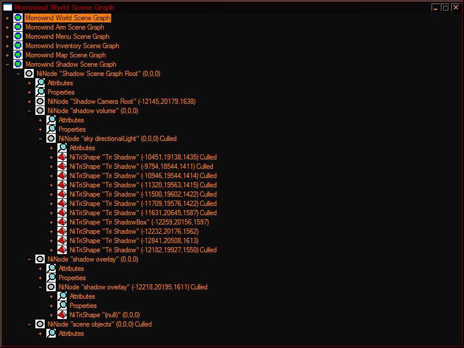This screenshot has width=464, height=348.
Task: Click the node icon beside scene objects NiNode
Action: coord(40,324)
